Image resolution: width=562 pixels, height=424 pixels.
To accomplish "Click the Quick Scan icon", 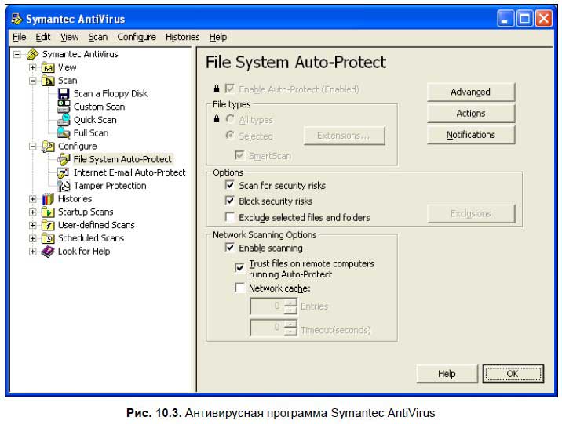I will pyautogui.click(x=64, y=120).
